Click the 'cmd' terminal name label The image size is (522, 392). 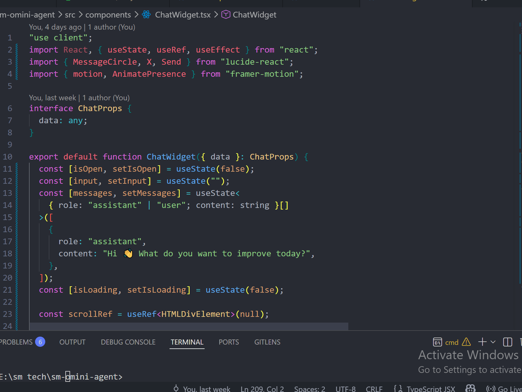[x=452, y=342]
